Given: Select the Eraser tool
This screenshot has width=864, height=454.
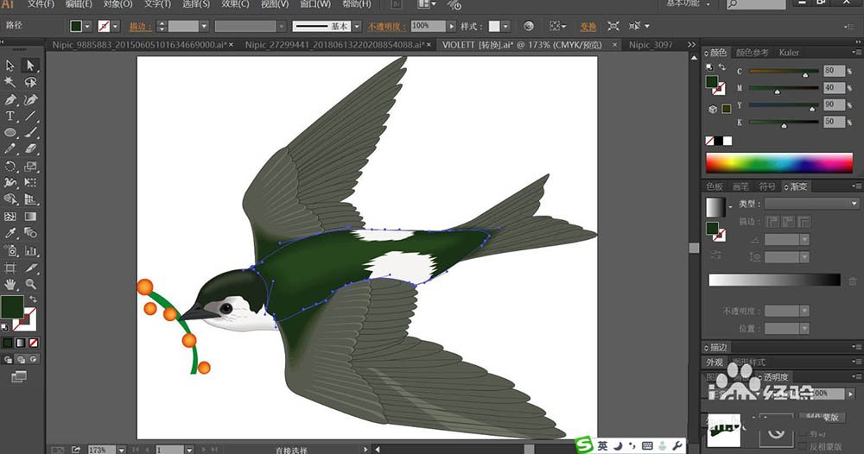Looking at the screenshot, I should point(30,149).
